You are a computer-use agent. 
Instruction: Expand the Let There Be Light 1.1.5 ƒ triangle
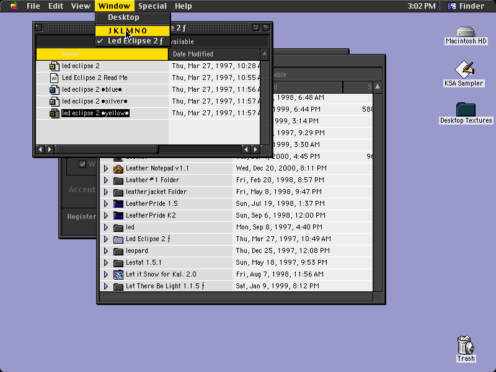tap(106, 286)
